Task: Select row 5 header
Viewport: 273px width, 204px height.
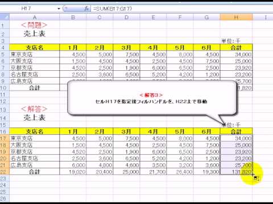Action: click(x=5, y=54)
